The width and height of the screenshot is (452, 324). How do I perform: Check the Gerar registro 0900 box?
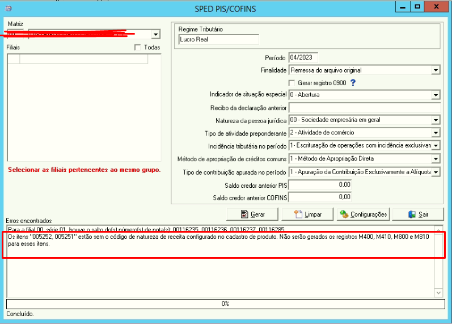(x=292, y=83)
